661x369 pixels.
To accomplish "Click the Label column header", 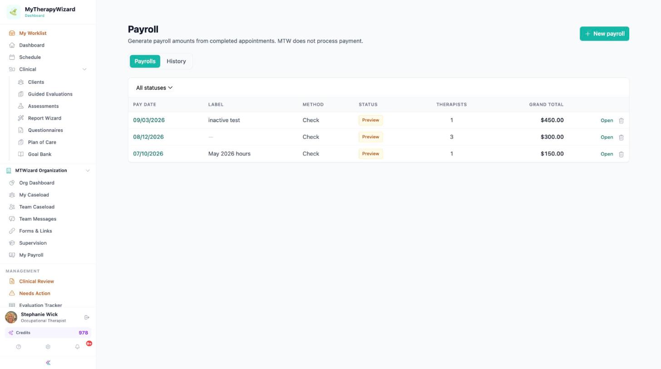I will (x=216, y=105).
